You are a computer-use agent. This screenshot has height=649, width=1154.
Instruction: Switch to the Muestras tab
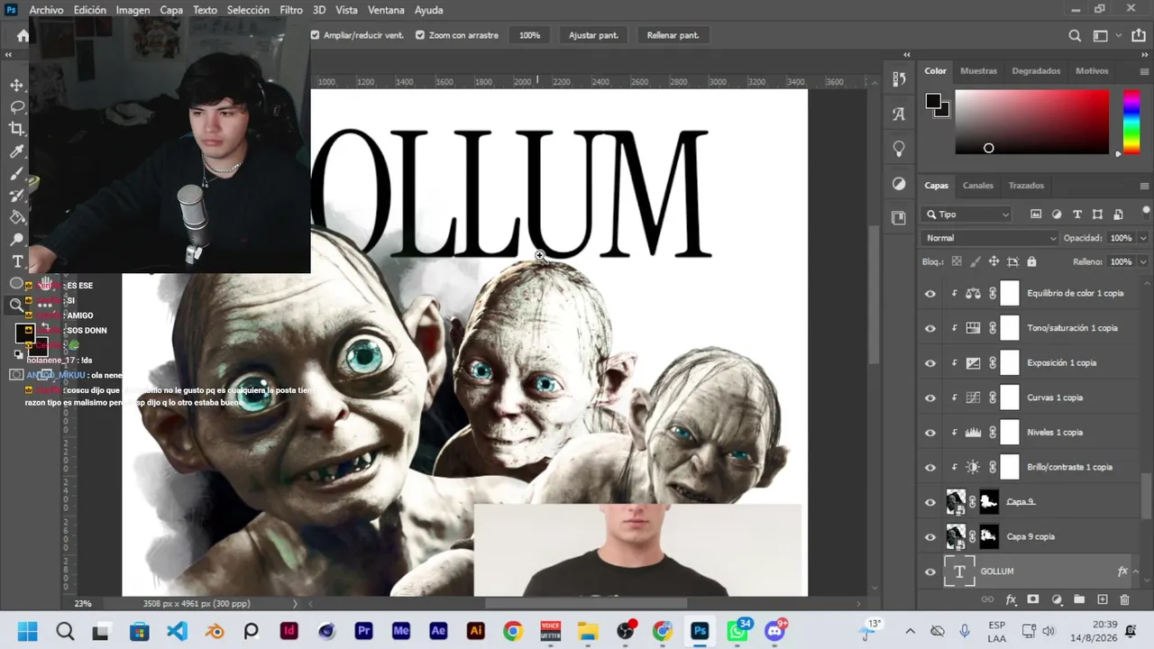978,71
